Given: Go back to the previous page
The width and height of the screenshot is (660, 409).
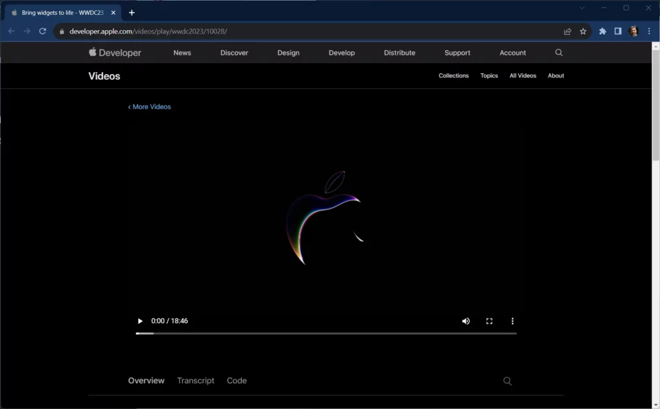Looking at the screenshot, I should 12,31.
